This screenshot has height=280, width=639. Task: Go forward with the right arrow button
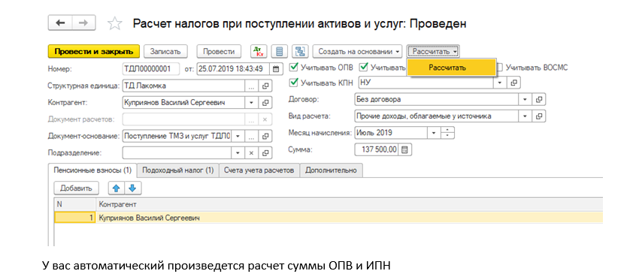pos(83,23)
